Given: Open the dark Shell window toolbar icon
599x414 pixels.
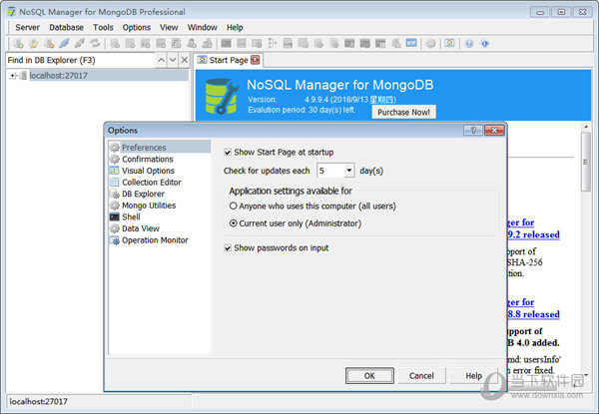Looking at the screenshot, I should tap(227, 44).
